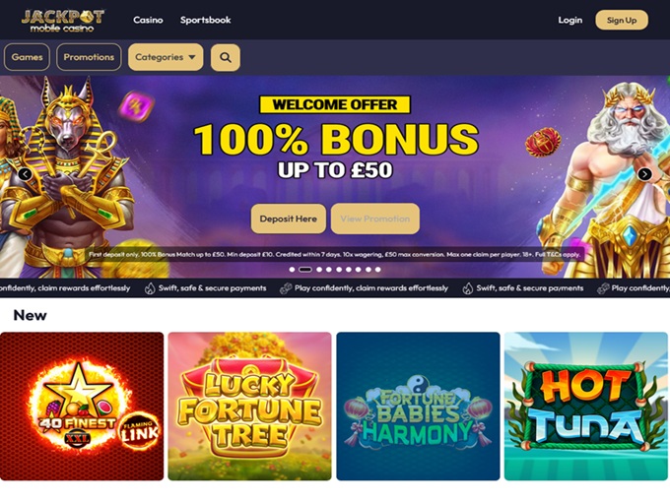The height and width of the screenshot is (503, 670).
Task: Go to previous carousel slide arrow
Action: pyautogui.click(x=26, y=174)
